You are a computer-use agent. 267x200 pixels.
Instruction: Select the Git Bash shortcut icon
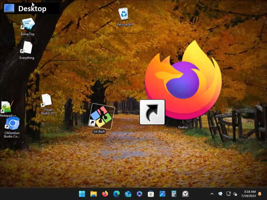101,116
